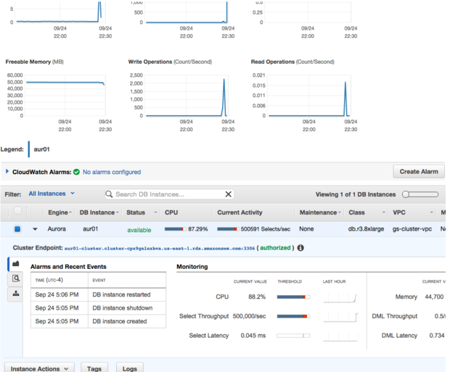The width and height of the screenshot is (450, 372).
Task: Click the gs-cluster-vpc cell
Action: [x=412, y=229]
